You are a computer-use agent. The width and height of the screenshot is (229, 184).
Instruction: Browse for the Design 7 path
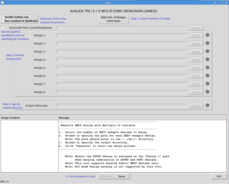point(196,84)
